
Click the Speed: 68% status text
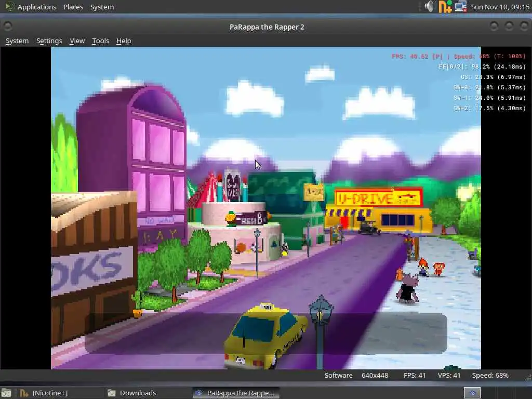click(x=490, y=375)
